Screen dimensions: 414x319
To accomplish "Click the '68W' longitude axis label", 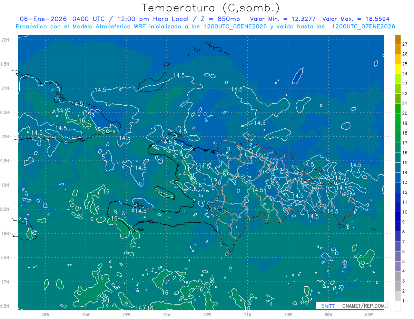I will (369, 314).
